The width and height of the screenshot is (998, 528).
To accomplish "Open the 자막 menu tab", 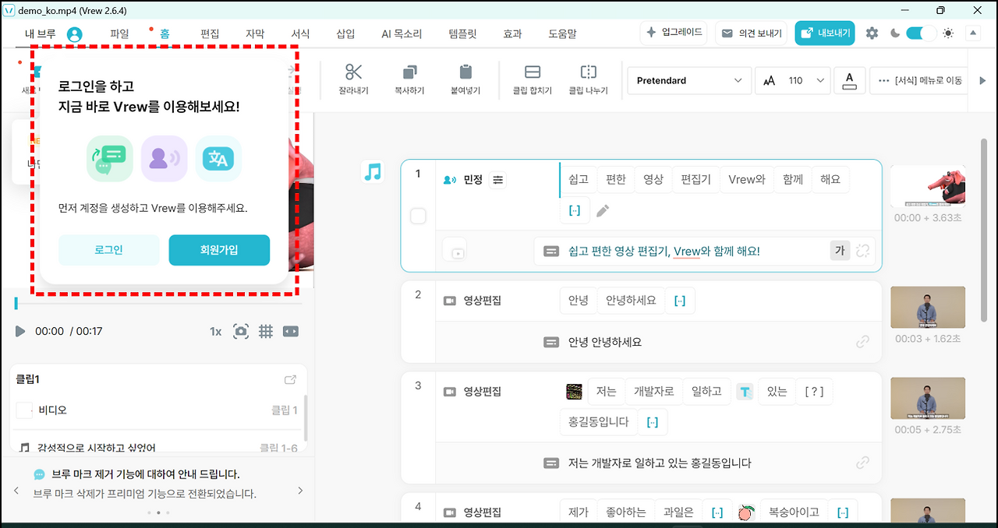I will click(x=255, y=33).
